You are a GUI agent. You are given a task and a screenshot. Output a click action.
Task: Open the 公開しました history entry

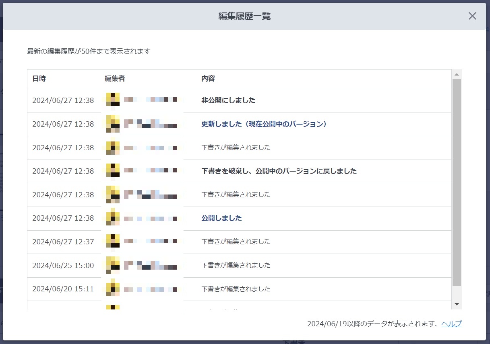(221, 218)
